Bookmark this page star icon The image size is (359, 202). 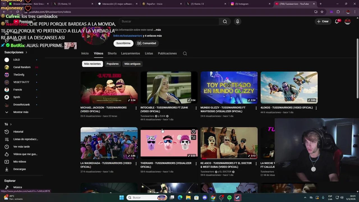322,12
